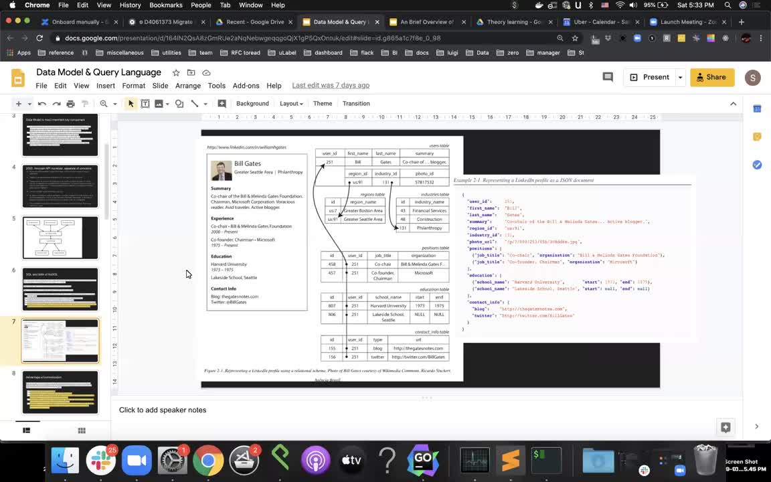
Task: Open the account avatar S
Action: (752, 78)
